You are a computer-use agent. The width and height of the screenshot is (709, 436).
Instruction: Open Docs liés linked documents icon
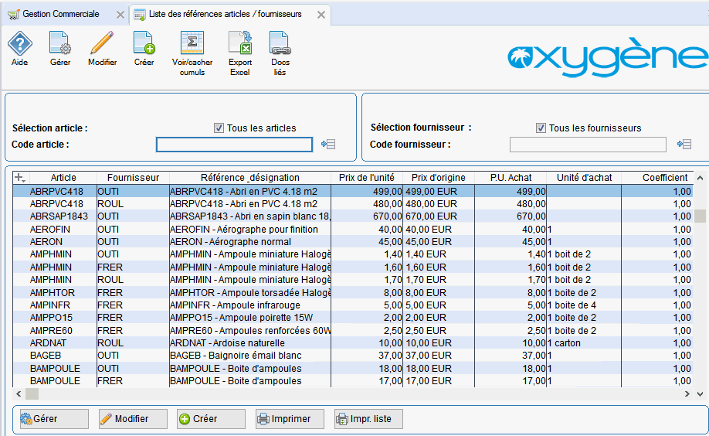point(280,53)
